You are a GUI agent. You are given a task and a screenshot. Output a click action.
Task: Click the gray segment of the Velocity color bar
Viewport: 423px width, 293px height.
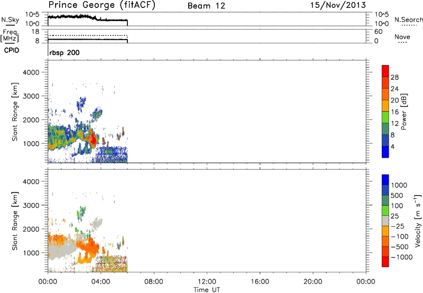click(x=385, y=221)
